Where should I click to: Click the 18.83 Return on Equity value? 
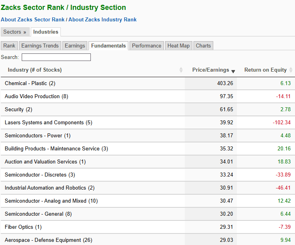coord(284,161)
